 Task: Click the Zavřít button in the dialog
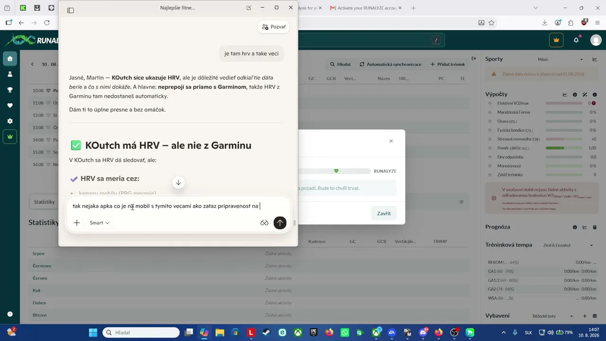coord(383,214)
